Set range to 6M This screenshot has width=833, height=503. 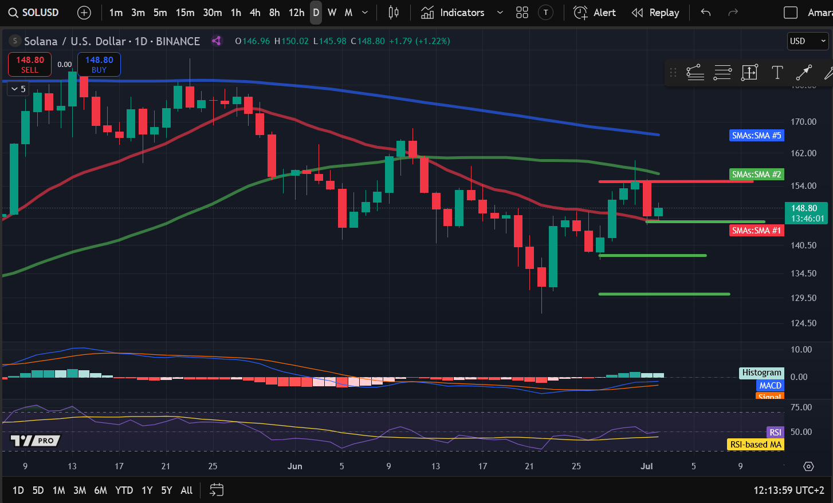(100, 490)
